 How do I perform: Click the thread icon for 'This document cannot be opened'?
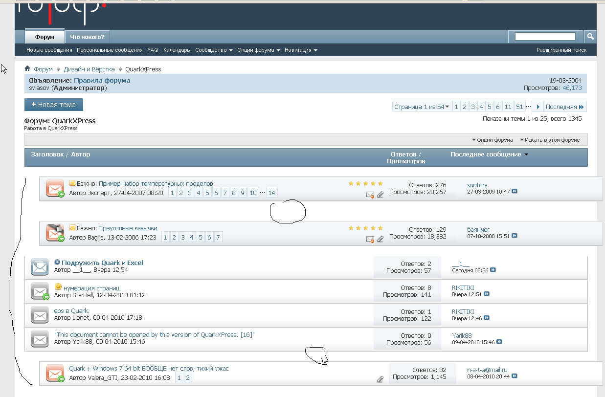point(39,339)
